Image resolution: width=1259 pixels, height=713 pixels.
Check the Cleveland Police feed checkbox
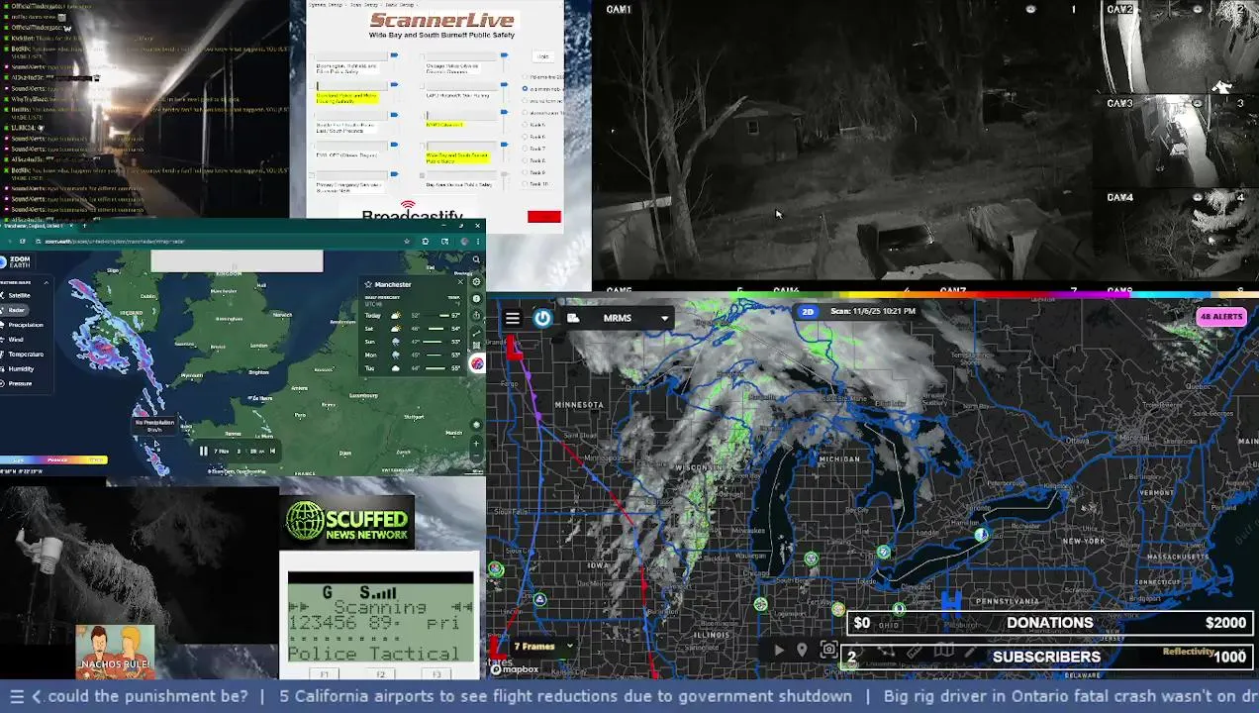[x=312, y=86]
